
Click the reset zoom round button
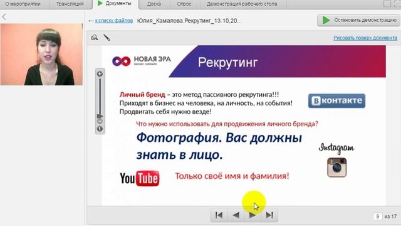coord(100,129)
